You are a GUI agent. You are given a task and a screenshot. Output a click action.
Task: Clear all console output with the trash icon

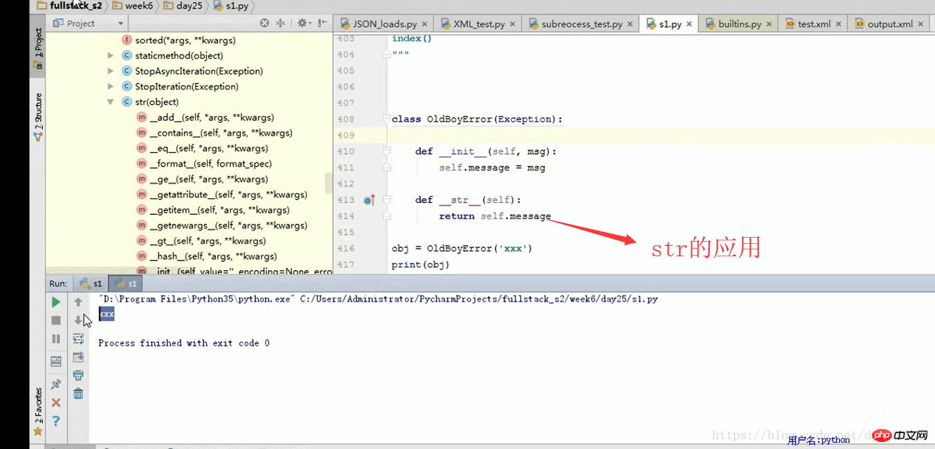(x=78, y=394)
